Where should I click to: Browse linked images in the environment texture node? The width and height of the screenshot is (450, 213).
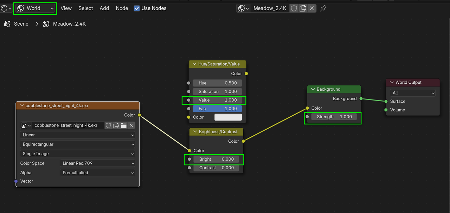point(26,125)
